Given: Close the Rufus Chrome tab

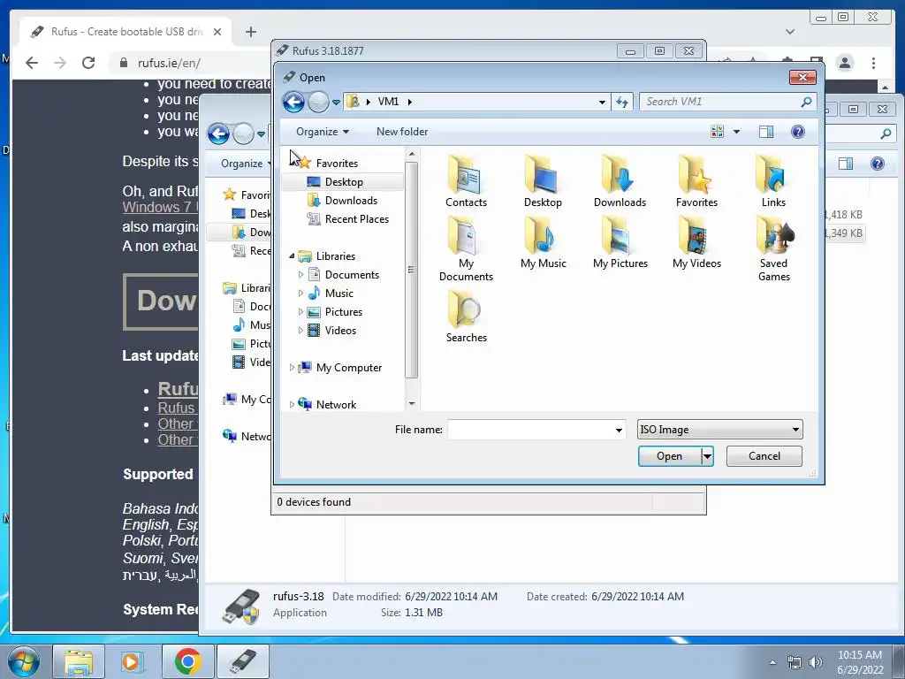Looking at the screenshot, I should (x=217, y=32).
